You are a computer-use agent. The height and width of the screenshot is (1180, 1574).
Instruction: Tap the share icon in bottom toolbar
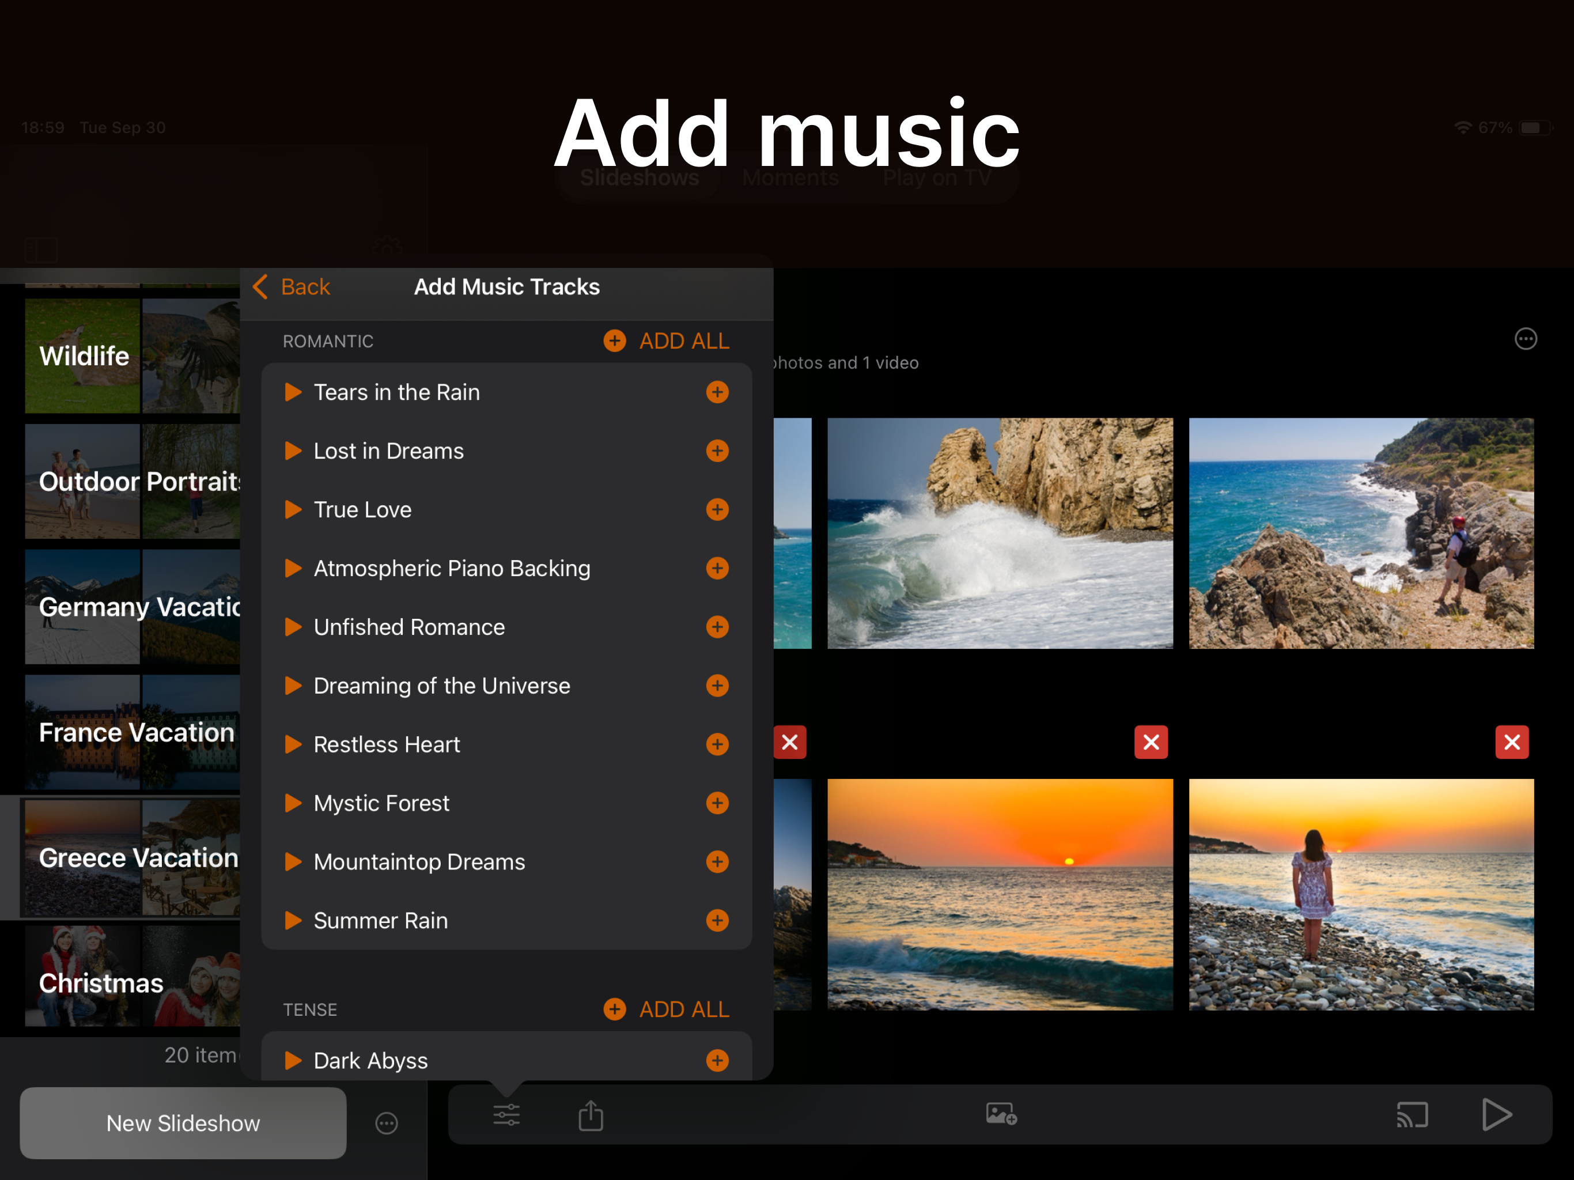(x=591, y=1115)
